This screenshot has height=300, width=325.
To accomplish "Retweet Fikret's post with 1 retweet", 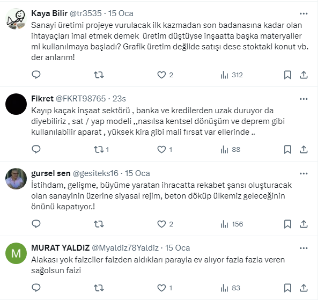I will coord(98,150).
